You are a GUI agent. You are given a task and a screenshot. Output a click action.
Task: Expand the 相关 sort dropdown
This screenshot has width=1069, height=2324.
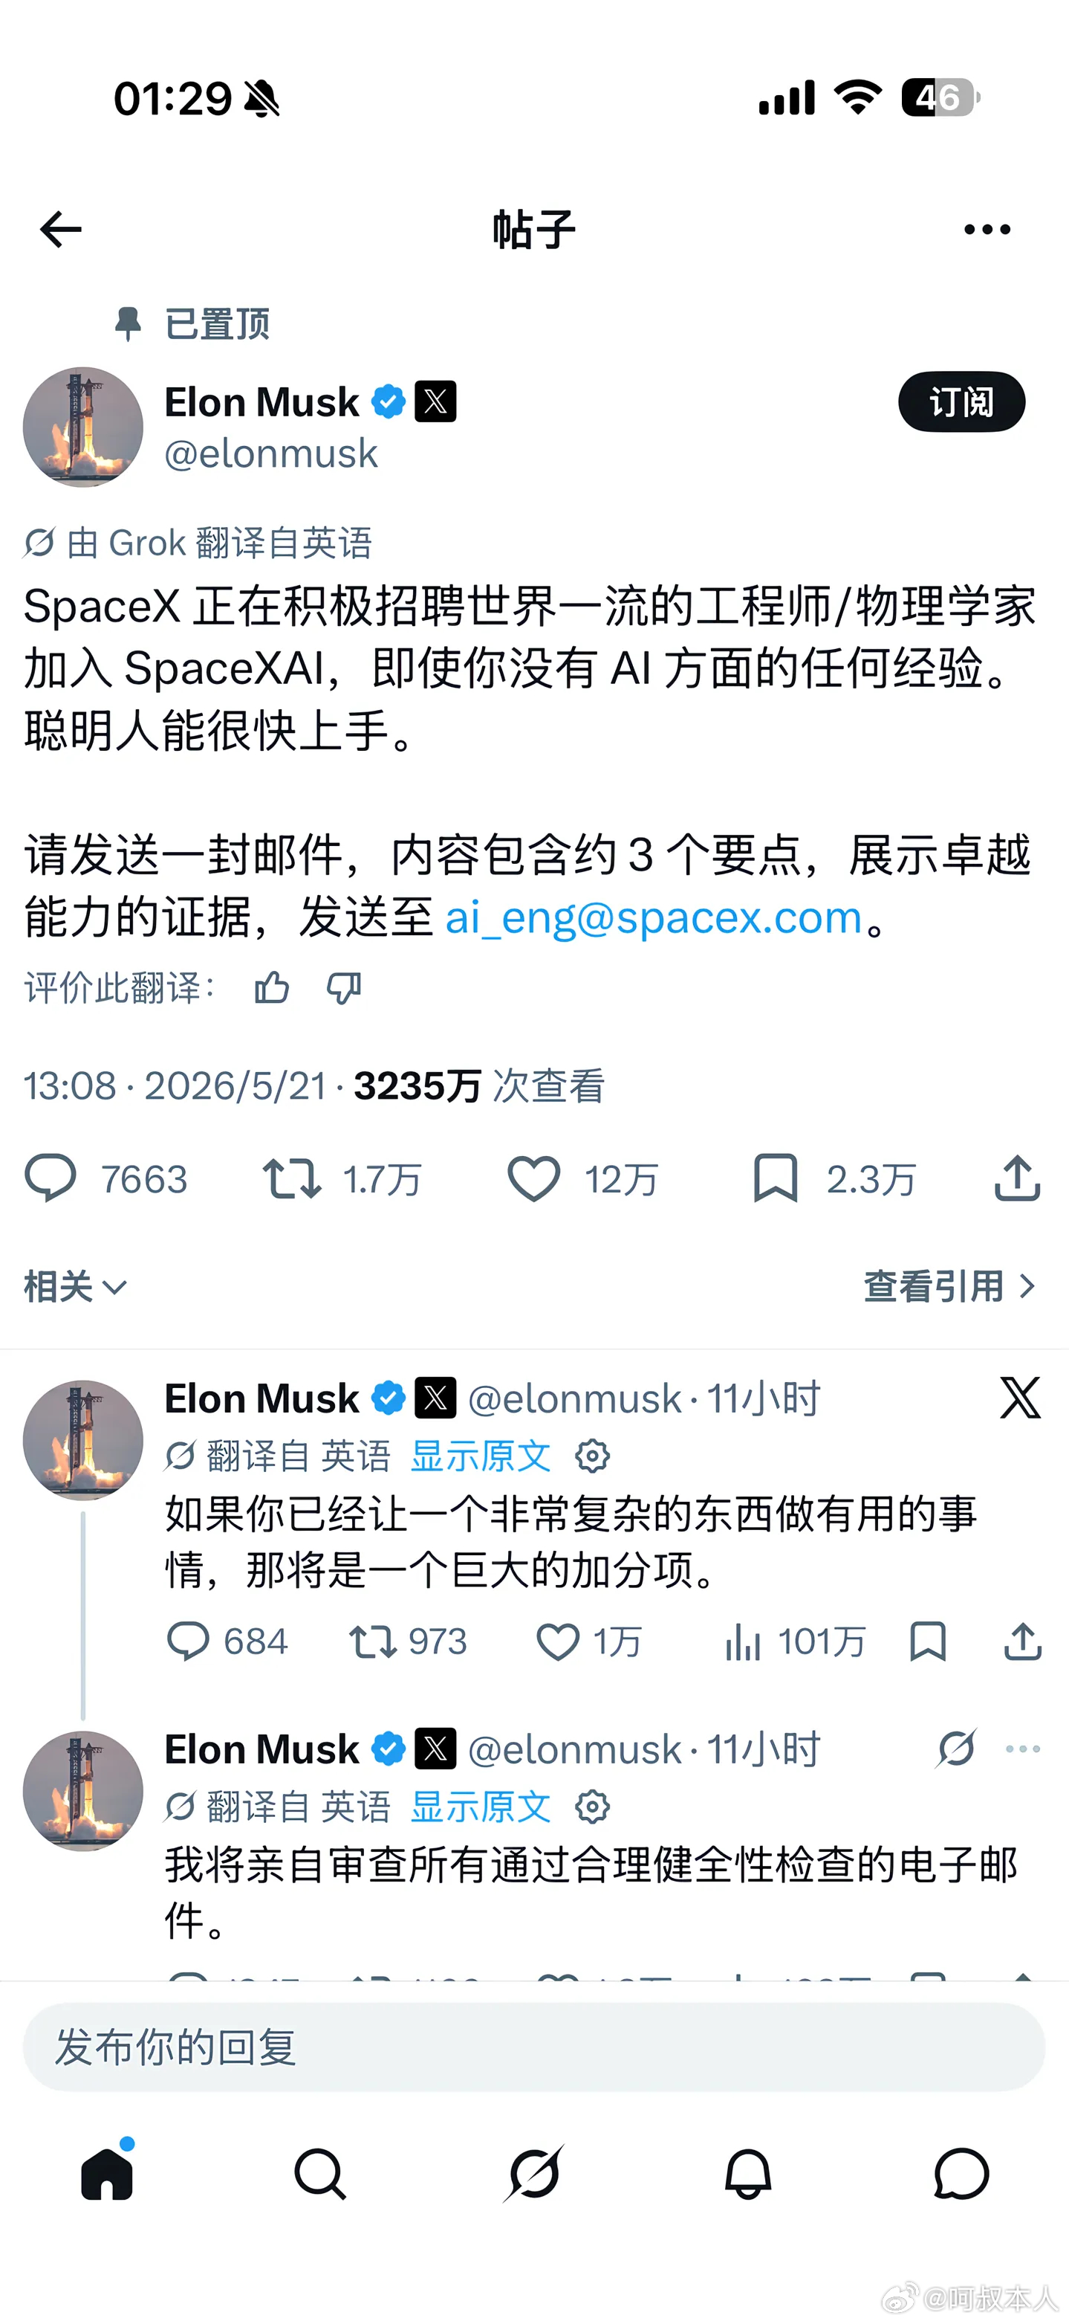point(76,1285)
